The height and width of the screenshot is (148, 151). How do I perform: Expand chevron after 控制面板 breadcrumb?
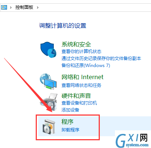click(38, 8)
